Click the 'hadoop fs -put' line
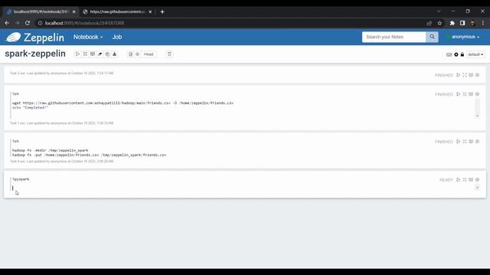This screenshot has width=490, height=275. (89, 155)
